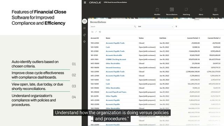Click the balance scale icon in the left sidebar
The height and width of the screenshot is (126, 224).
(x=85, y=35)
